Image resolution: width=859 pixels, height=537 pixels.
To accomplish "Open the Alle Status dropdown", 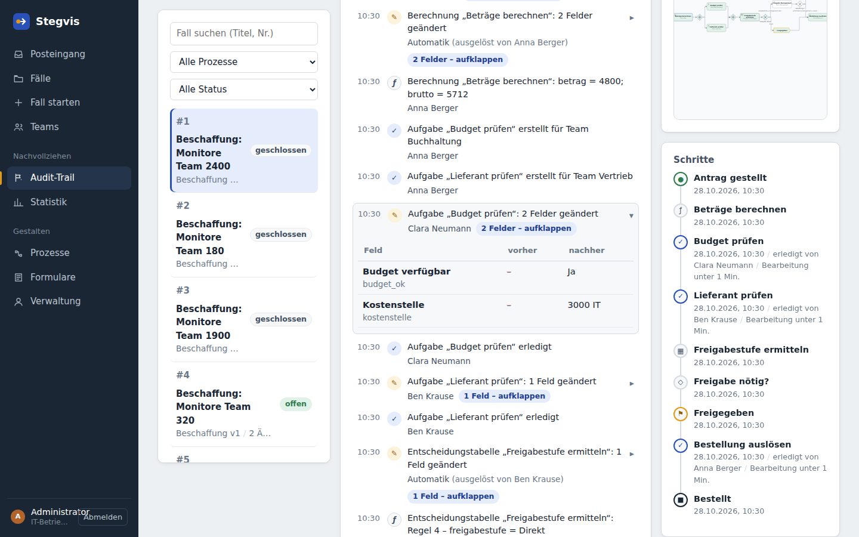I will point(244,89).
